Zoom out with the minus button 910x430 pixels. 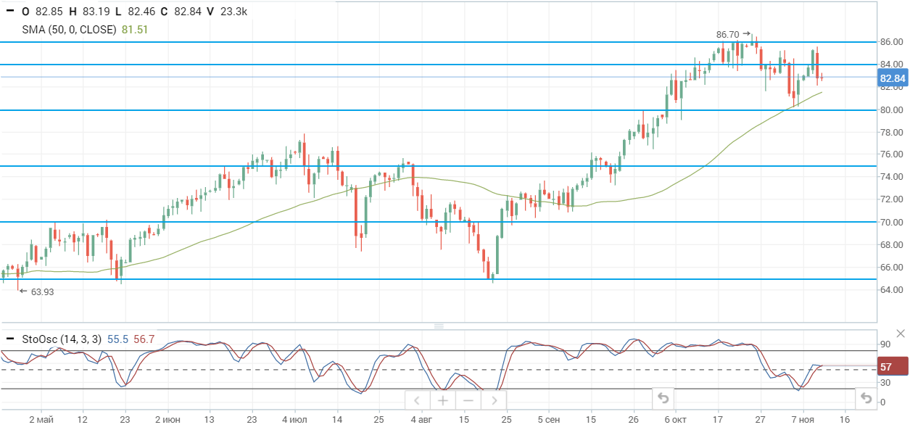tap(468, 400)
